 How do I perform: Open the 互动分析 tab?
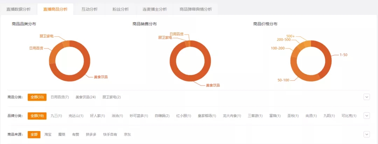tap(90, 9)
